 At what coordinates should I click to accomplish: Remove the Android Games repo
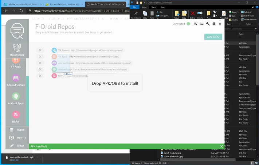(40, 63)
